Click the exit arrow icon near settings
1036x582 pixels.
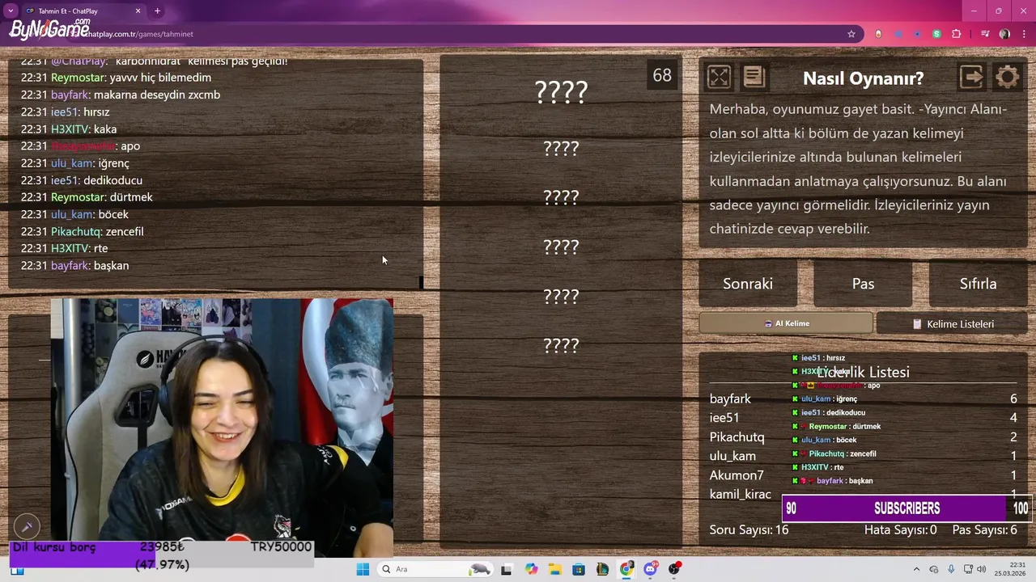click(x=972, y=77)
